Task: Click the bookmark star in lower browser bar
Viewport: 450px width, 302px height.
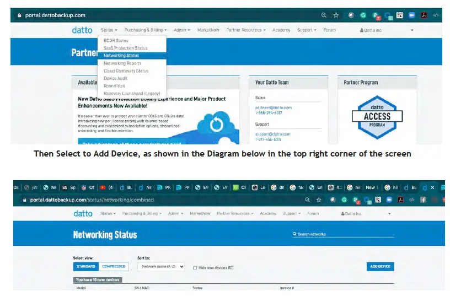Action: (x=319, y=200)
